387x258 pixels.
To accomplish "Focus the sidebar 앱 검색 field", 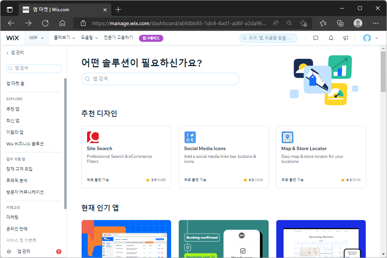I will (34, 68).
